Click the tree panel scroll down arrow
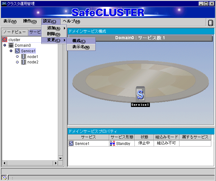 pyautogui.click(x=60, y=158)
